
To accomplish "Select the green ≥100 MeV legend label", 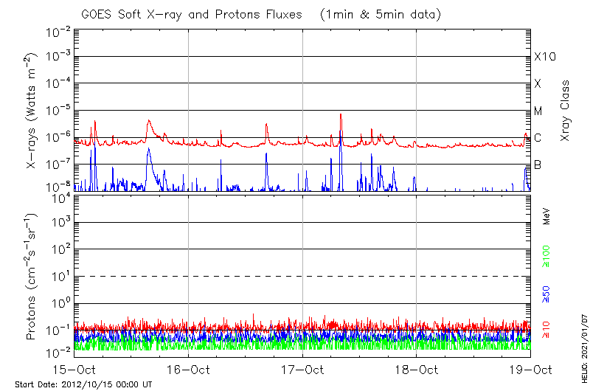I will coord(546,255).
